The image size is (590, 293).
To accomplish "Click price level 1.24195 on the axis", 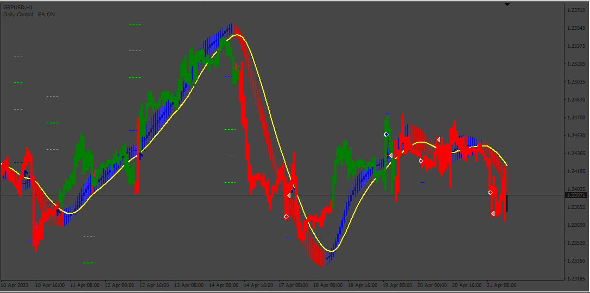I will 576,171.
